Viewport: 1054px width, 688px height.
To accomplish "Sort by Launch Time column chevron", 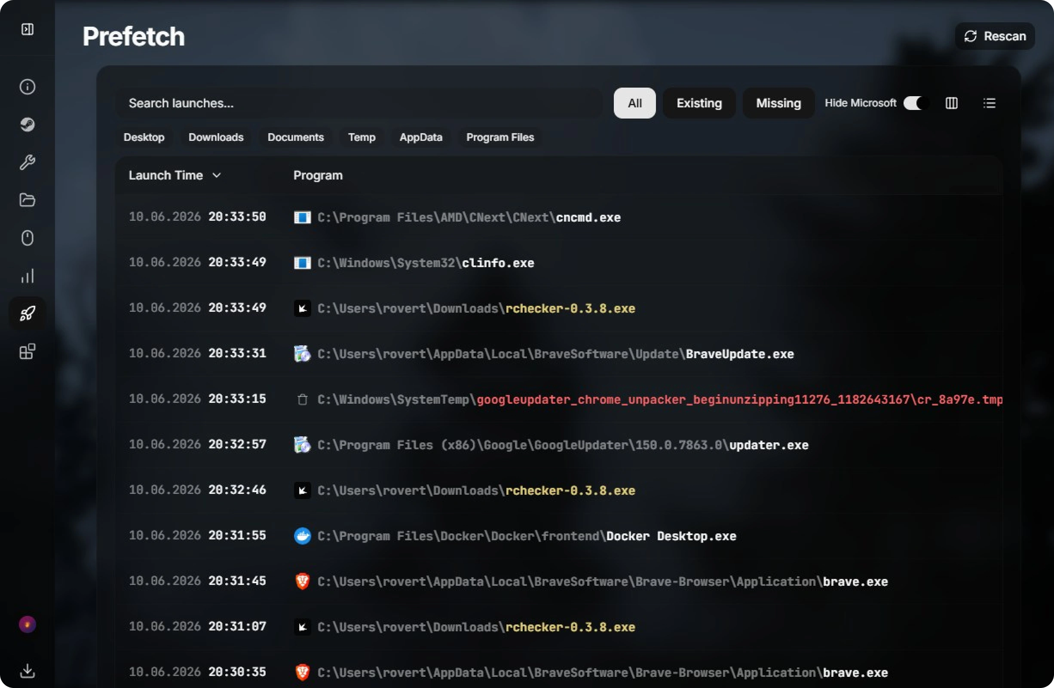I will 217,175.
